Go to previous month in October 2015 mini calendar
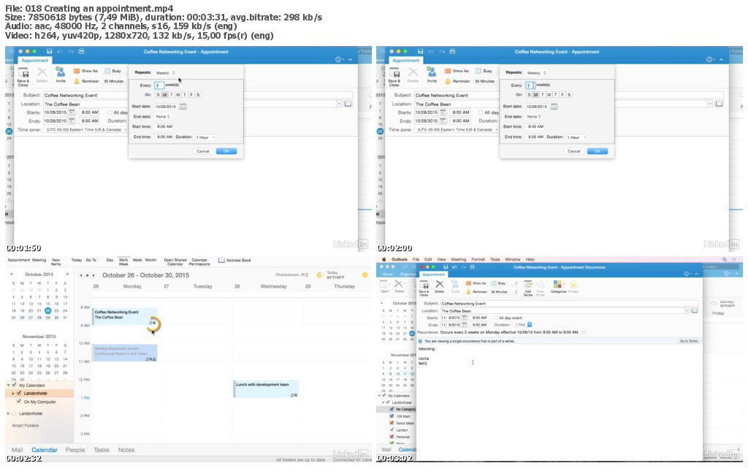The image size is (748, 471). [12, 275]
